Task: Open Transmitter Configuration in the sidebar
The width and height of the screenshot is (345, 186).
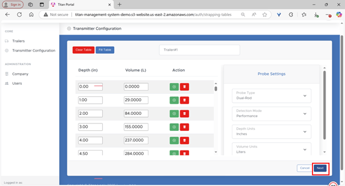Action: coord(34,51)
